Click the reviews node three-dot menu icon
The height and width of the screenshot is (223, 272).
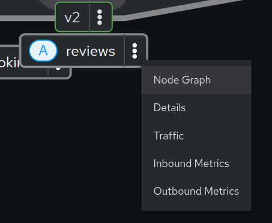pos(134,51)
